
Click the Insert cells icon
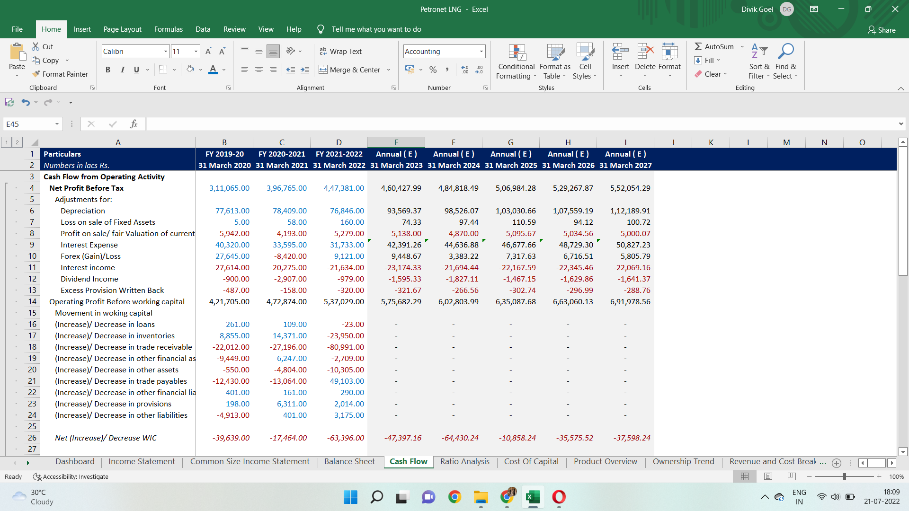point(620,52)
